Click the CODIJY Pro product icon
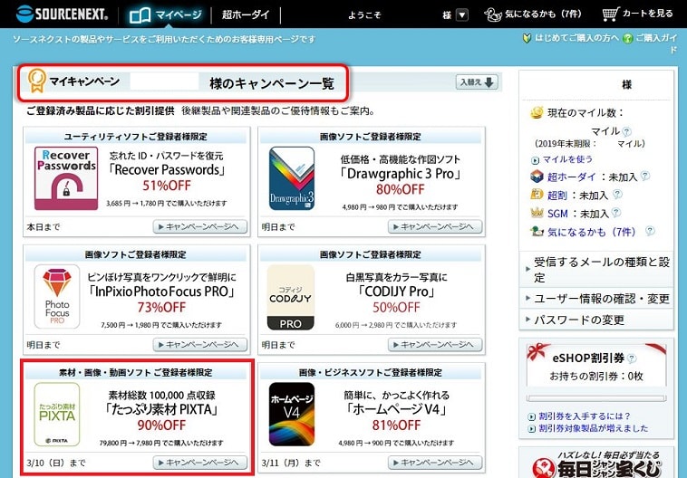This screenshot has width=687, height=478. [292, 297]
